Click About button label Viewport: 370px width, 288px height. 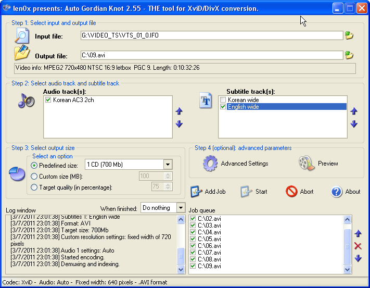(353, 192)
